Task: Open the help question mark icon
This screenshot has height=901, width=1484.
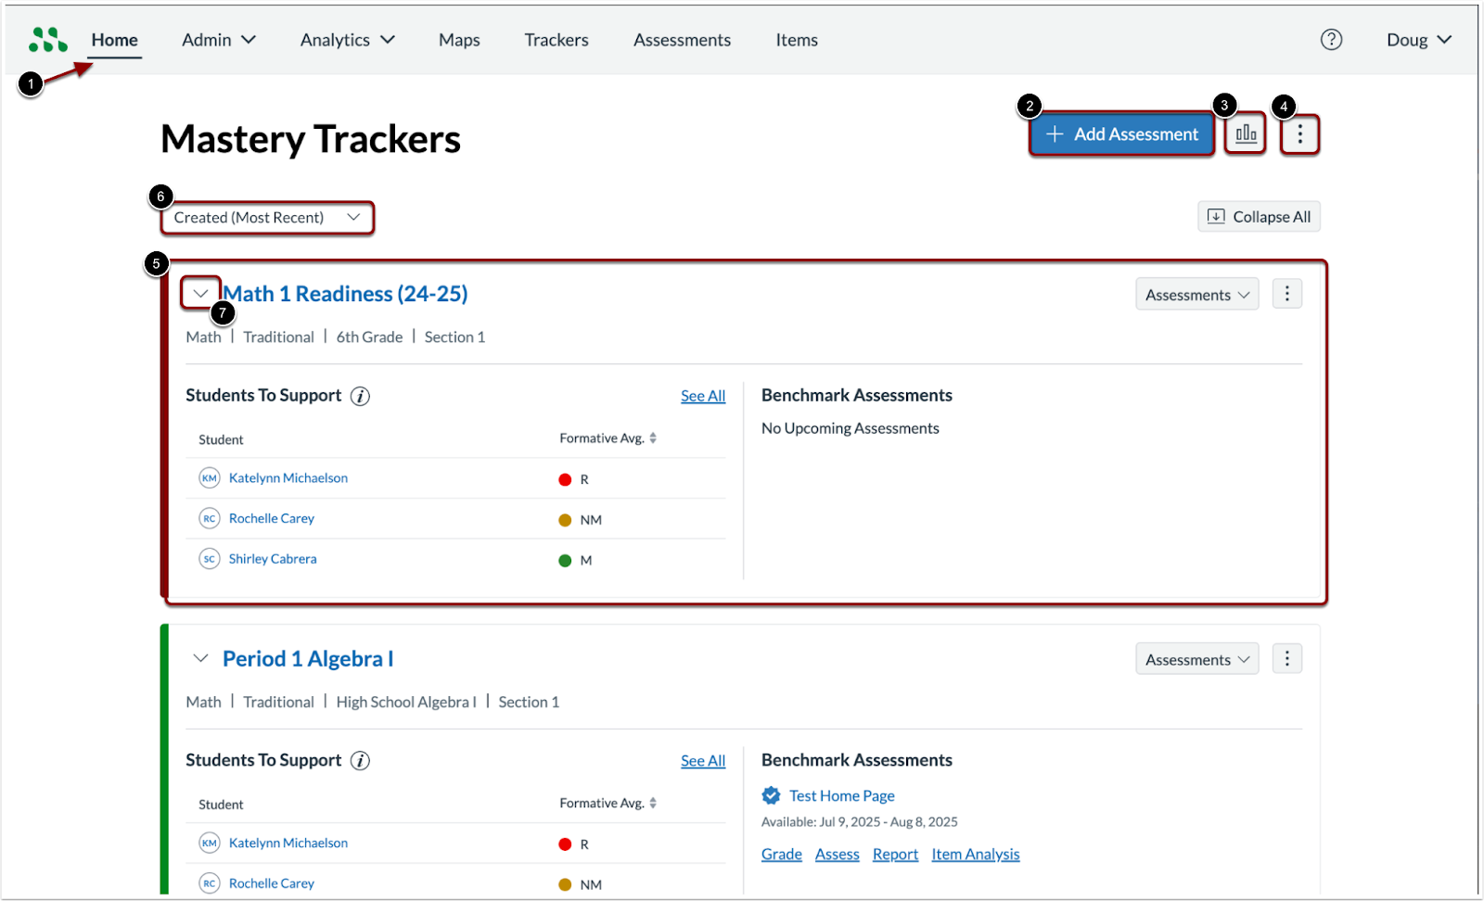Action: click(x=1332, y=39)
